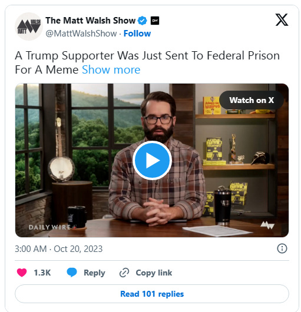Image resolution: width=301 pixels, height=312 pixels.
Task: Open the tweet info circle icon
Action: coord(282,248)
